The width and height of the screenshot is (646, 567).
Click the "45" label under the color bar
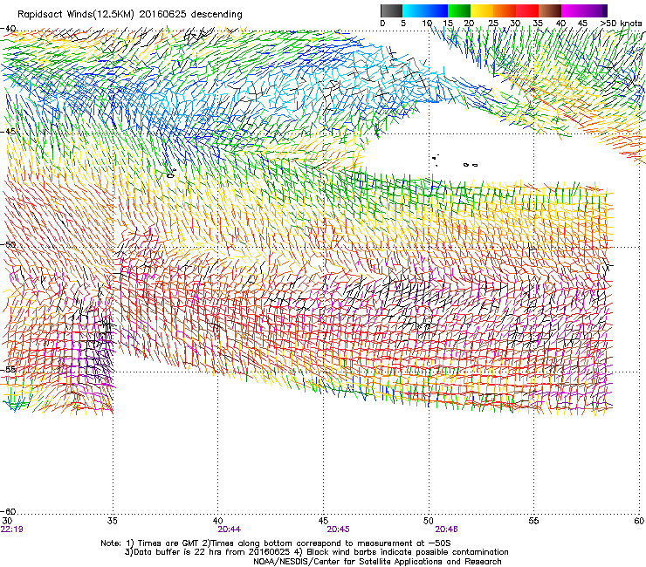tap(582, 24)
